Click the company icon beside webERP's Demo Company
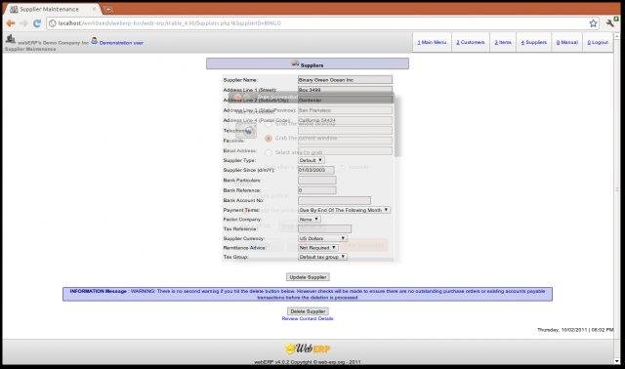 coord(11,39)
